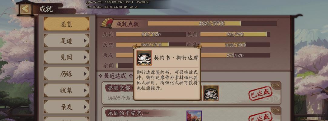Click the daruma reward icon in 誉满京都
Image resolution: width=328 pixels, height=121 pixels.
[x=211, y=93]
